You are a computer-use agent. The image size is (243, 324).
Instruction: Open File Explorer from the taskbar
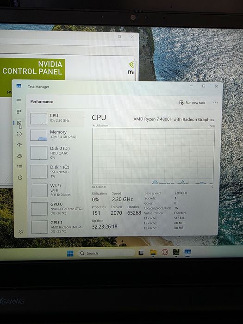(153, 253)
